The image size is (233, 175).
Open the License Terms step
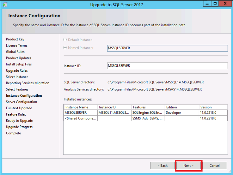click(x=17, y=45)
